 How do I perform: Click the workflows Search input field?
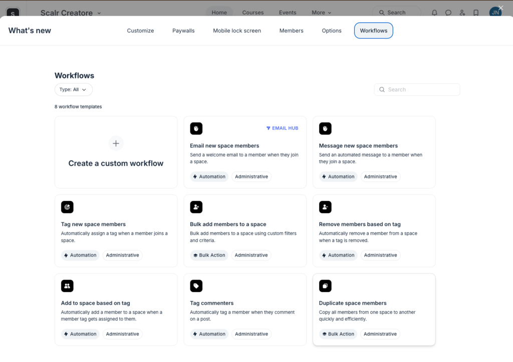pos(417,89)
